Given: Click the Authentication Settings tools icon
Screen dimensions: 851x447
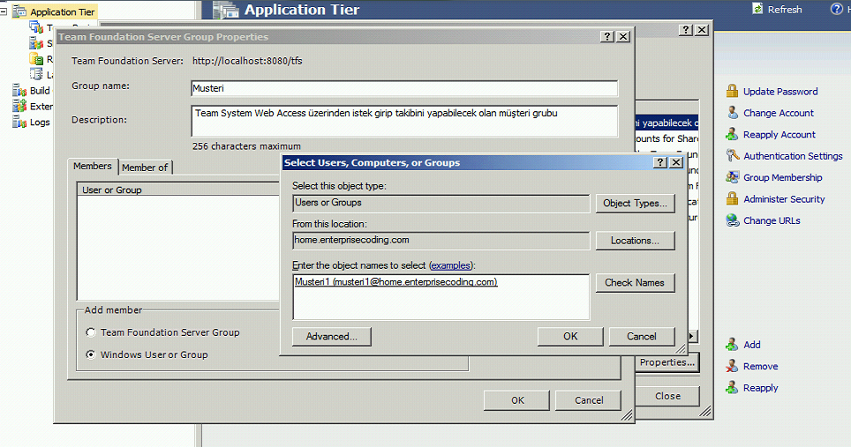Looking at the screenshot, I should point(732,155).
